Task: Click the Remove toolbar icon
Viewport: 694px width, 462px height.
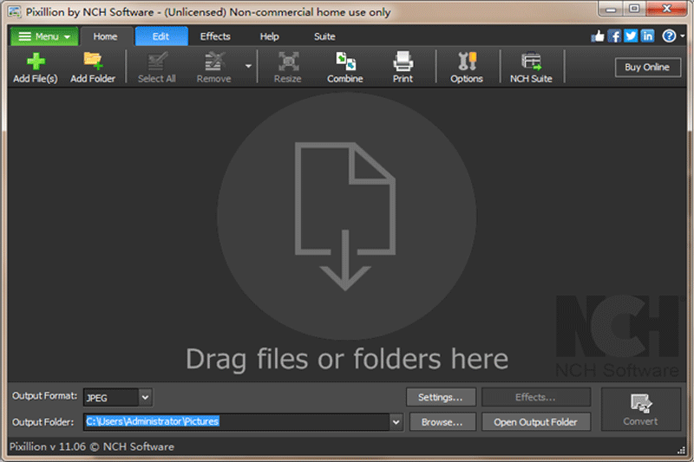Action: 213,62
